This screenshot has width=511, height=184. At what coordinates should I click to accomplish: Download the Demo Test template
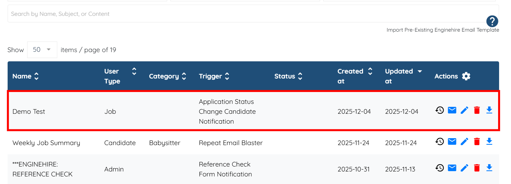(x=489, y=110)
